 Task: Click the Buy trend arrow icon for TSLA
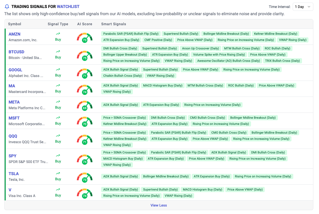58,173
